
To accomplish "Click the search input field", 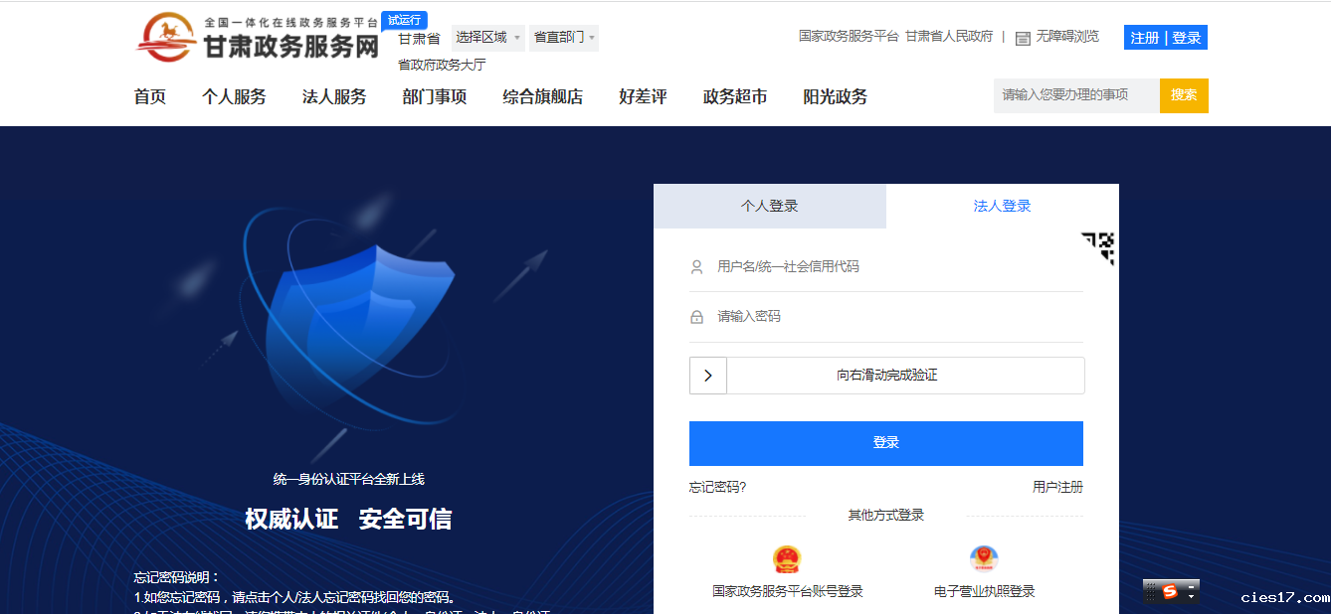I will (1074, 95).
